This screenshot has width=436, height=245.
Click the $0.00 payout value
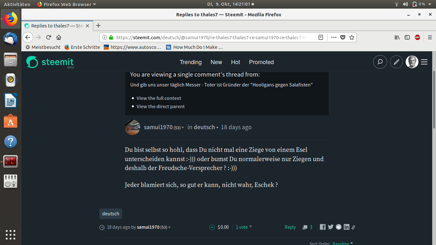(223, 227)
